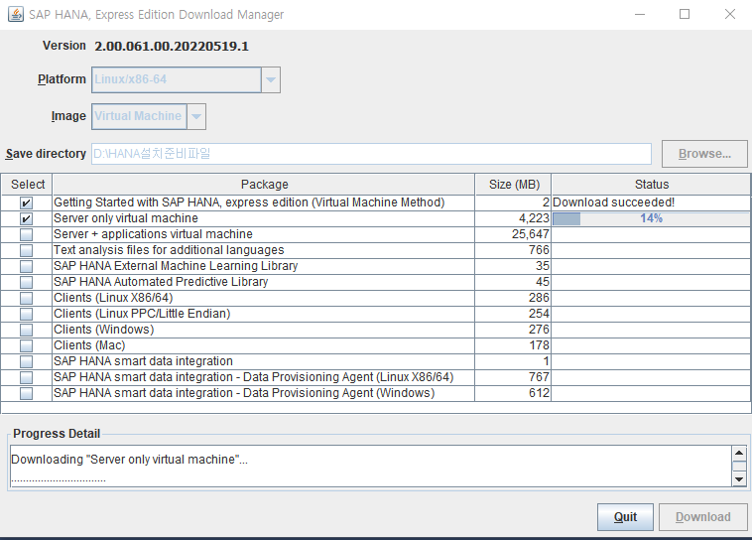Click SAP HANA External Machine Learning Library text

[176, 266]
